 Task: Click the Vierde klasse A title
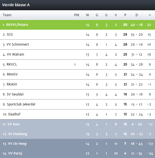pyautogui.click(x=16, y=5)
